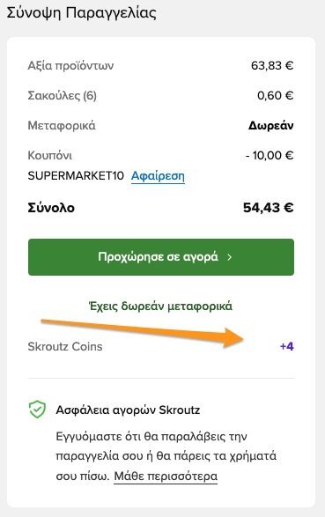Click the Προχώρησε σε αγορά button

tap(161, 257)
